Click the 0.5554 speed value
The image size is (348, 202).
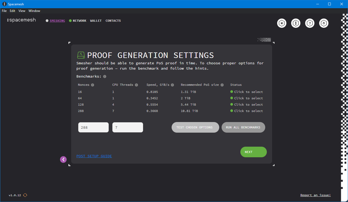click(x=152, y=105)
